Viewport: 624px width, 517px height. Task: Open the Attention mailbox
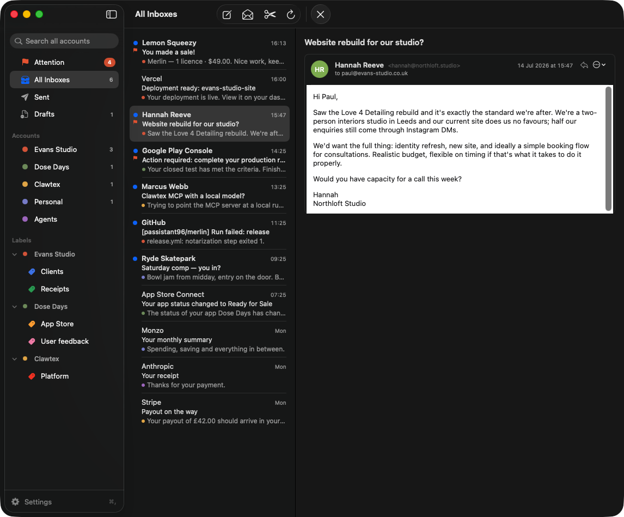pyautogui.click(x=64, y=62)
